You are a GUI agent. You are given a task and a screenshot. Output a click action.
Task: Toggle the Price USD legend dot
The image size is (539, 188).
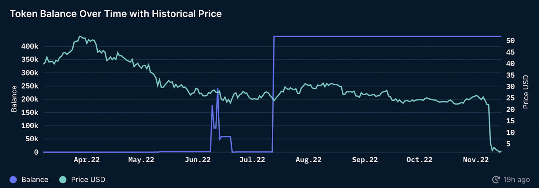63,180
